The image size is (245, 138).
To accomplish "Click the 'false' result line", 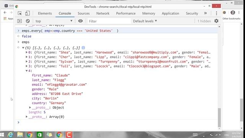I will click(26, 36).
